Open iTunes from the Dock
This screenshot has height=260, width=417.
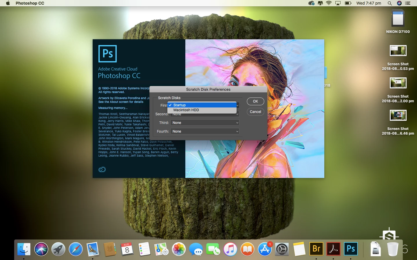click(230, 249)
